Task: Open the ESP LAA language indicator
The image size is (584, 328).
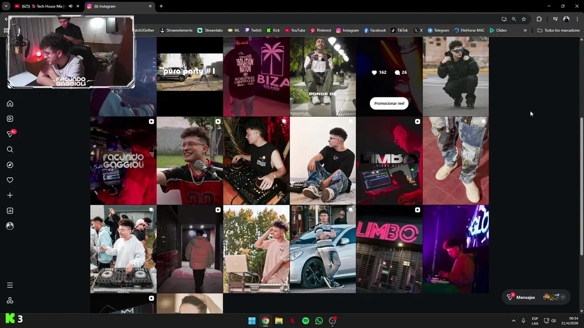Action: click(535, 321)
